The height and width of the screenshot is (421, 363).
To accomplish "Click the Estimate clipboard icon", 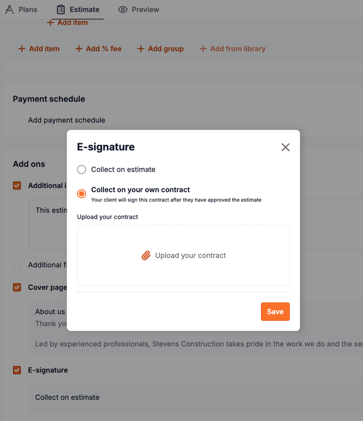I will 61,9.
